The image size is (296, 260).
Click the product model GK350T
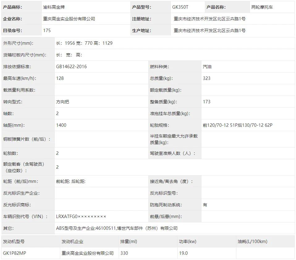point(180,7)
